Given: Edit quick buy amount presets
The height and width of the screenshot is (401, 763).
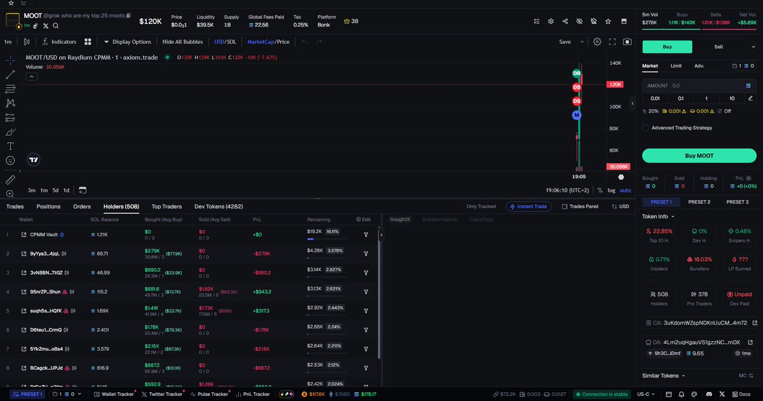Looking at the screenshot, I should [x=750, y=98].
